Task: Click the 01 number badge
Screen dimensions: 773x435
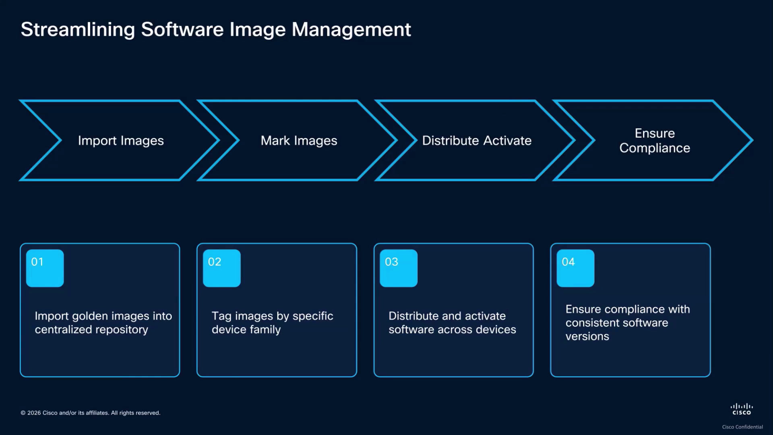Action: click(x=45, y=268)
